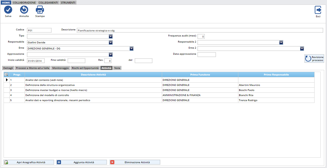The width and height of the screenshot is (327, 168).
Task: Click the Annulla undo icon
Action: tap(24, 10)
